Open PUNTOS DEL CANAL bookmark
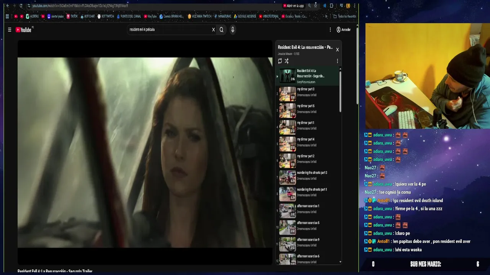This screenshot has height=275, width=490. click(129, 16)
